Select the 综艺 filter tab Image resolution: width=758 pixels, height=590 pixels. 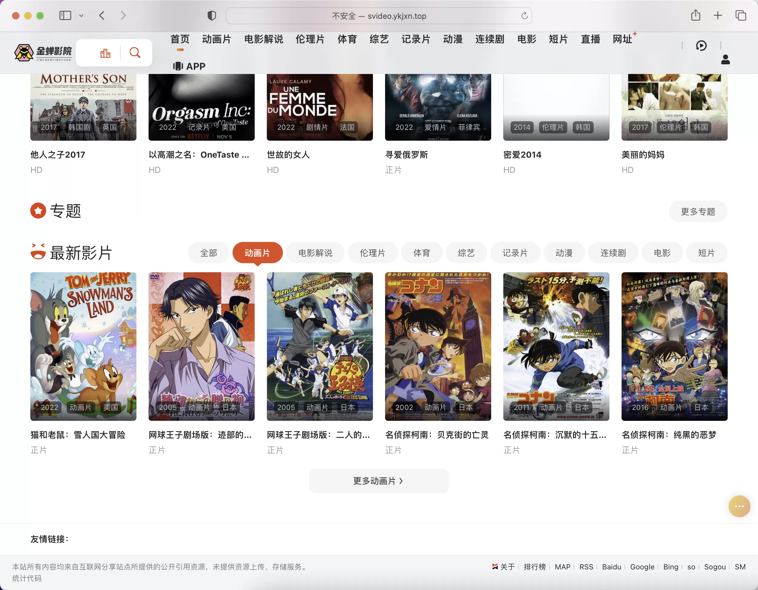466,253
